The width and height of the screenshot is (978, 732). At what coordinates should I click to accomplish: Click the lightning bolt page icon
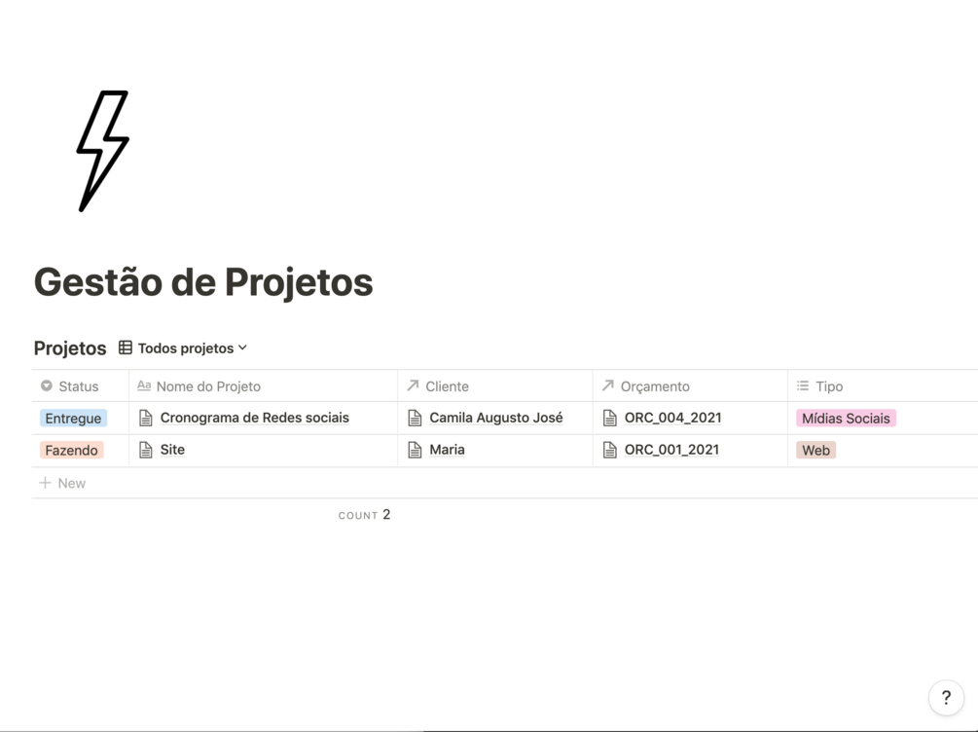coord(103,151)
